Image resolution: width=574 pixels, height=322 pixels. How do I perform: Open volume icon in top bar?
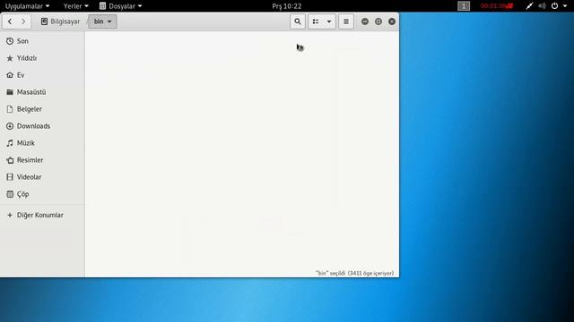(542, 6)
